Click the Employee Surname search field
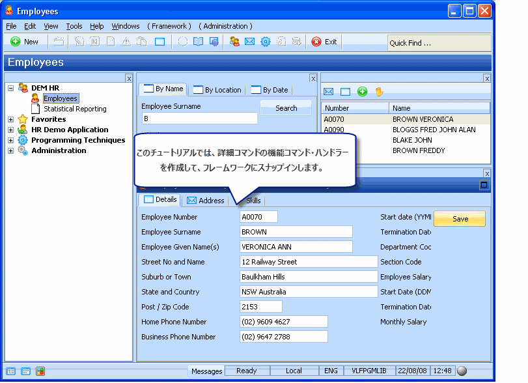 pos(200,119)
